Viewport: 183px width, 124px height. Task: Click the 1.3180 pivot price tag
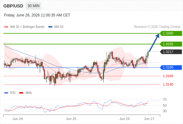(171, 67)
